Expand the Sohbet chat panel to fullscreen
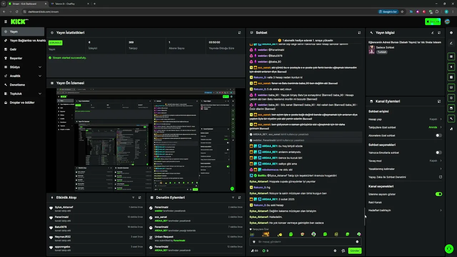Image resolution: width=457 pixels, height=257 pixels. [x=359, y=32]
